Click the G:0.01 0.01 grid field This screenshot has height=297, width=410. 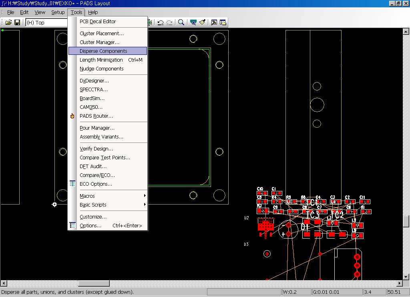tap(337, 292)
